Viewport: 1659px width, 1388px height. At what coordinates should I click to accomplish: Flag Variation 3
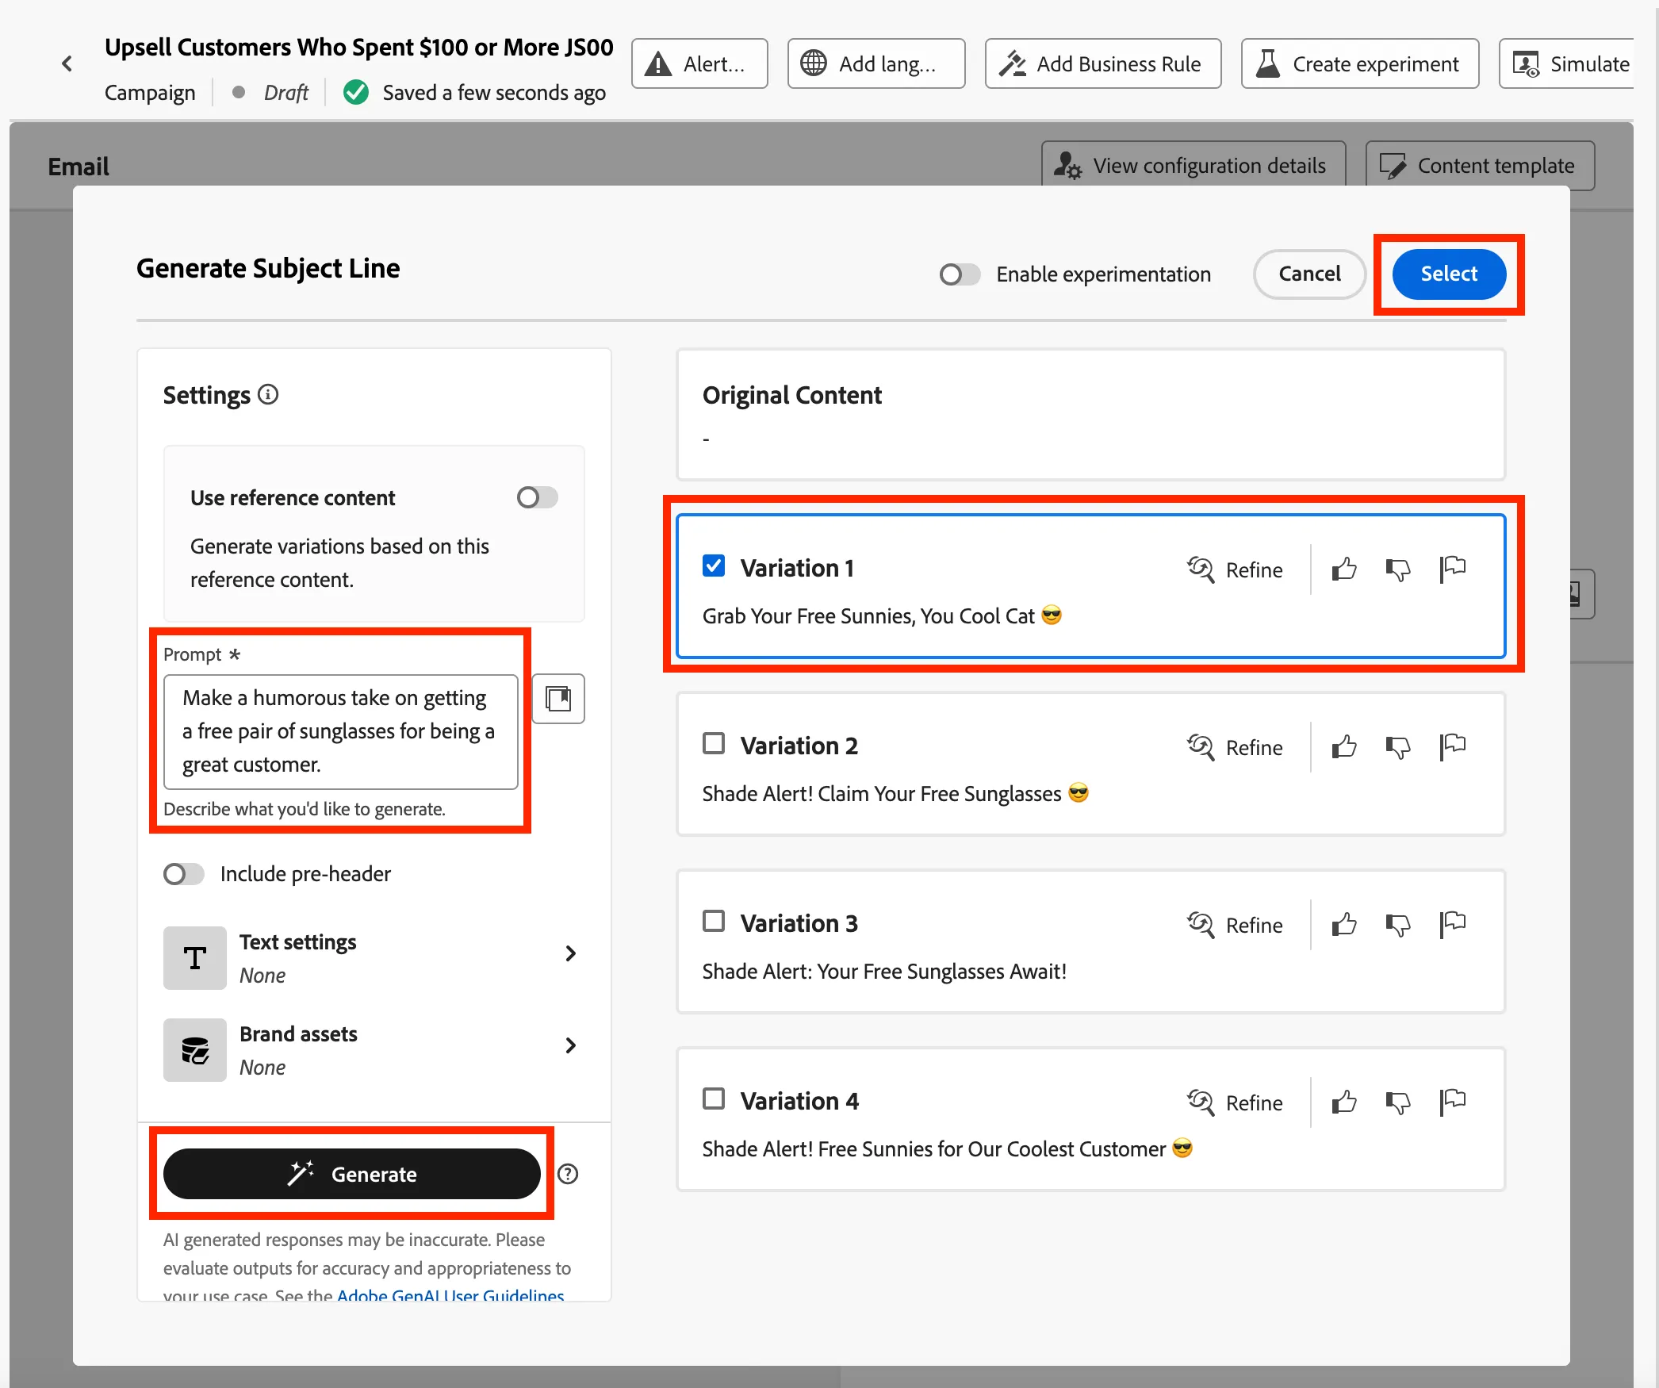point(1453,924)
